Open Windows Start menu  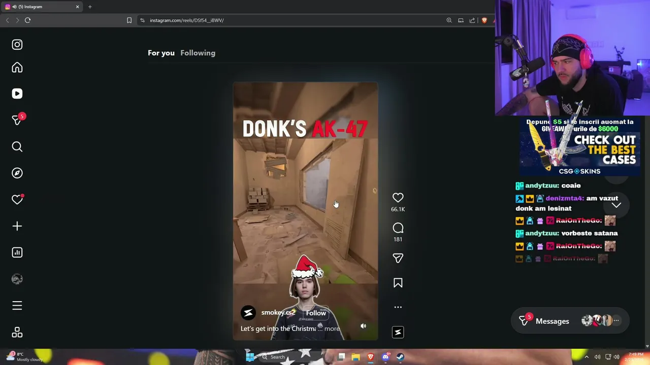[249, 357]
